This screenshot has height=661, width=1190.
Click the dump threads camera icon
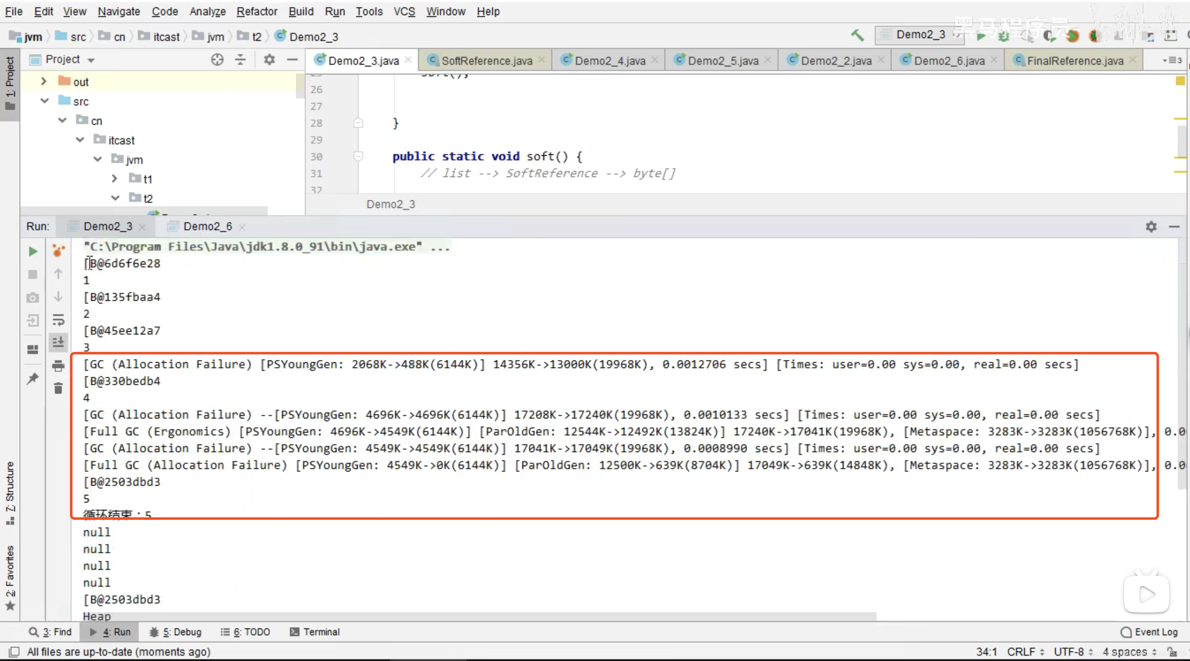coord(33,298)
